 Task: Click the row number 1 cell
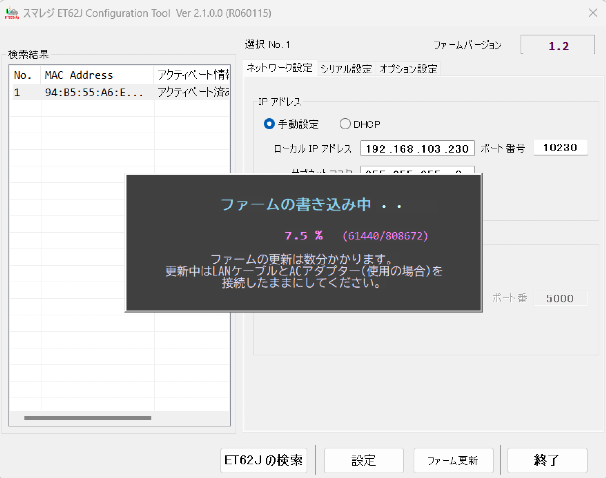click(x=17, y=93)
